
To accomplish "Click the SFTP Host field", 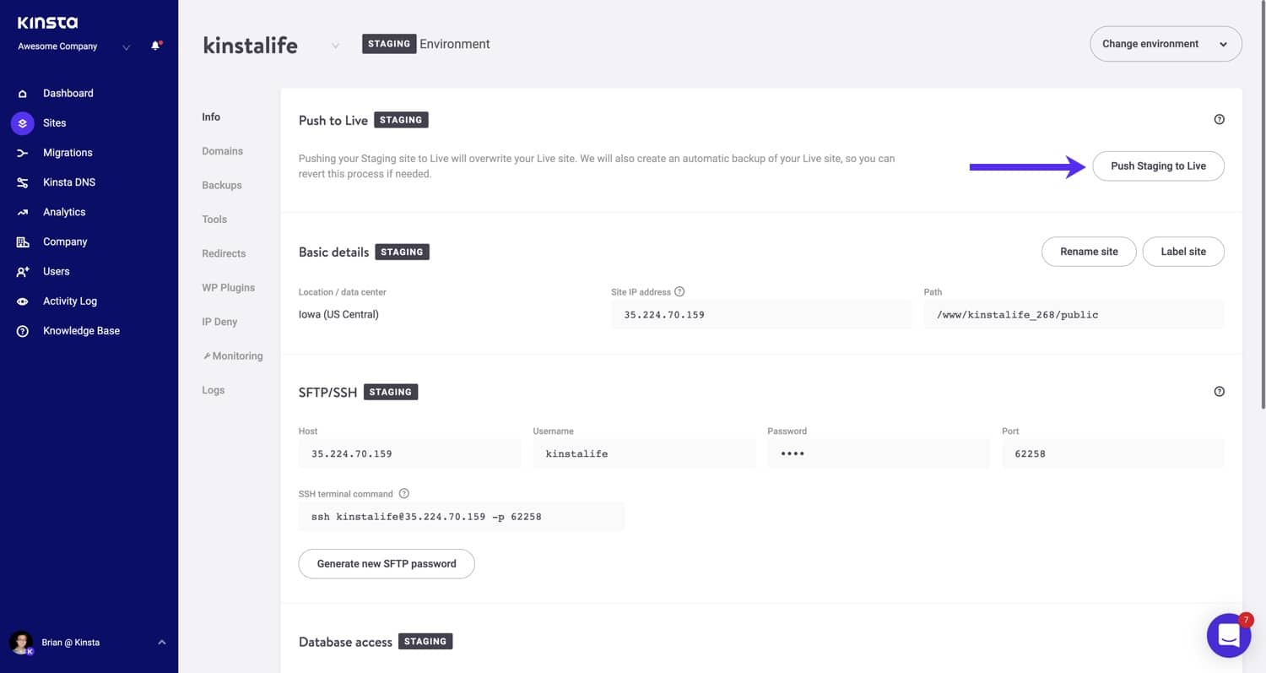I will tap(409, 454).
